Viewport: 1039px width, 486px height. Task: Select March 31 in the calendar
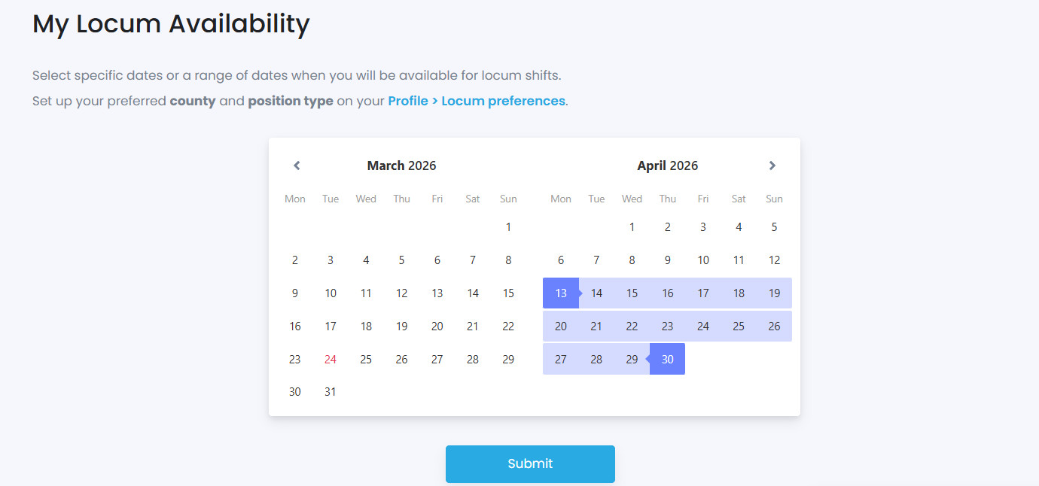(x=331, y=392)
